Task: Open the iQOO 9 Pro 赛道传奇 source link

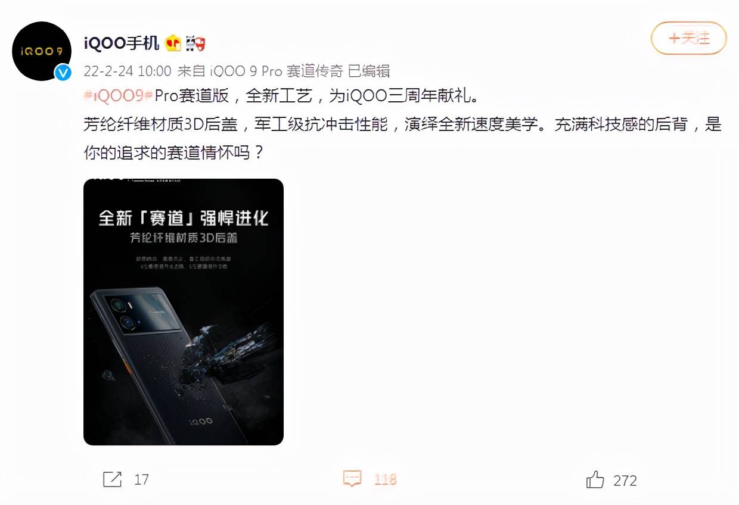Action: click(x=278, y=71)
